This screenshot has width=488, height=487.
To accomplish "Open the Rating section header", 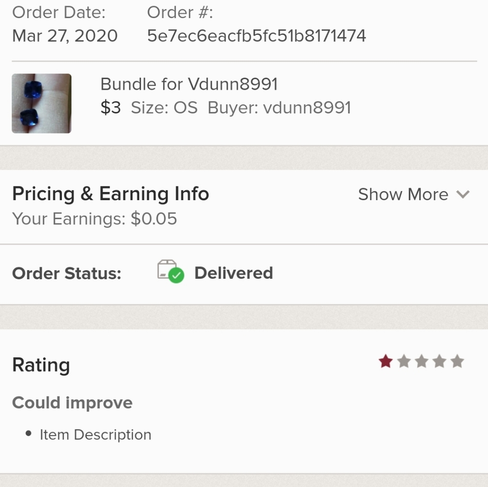I will tap(41, 365).
